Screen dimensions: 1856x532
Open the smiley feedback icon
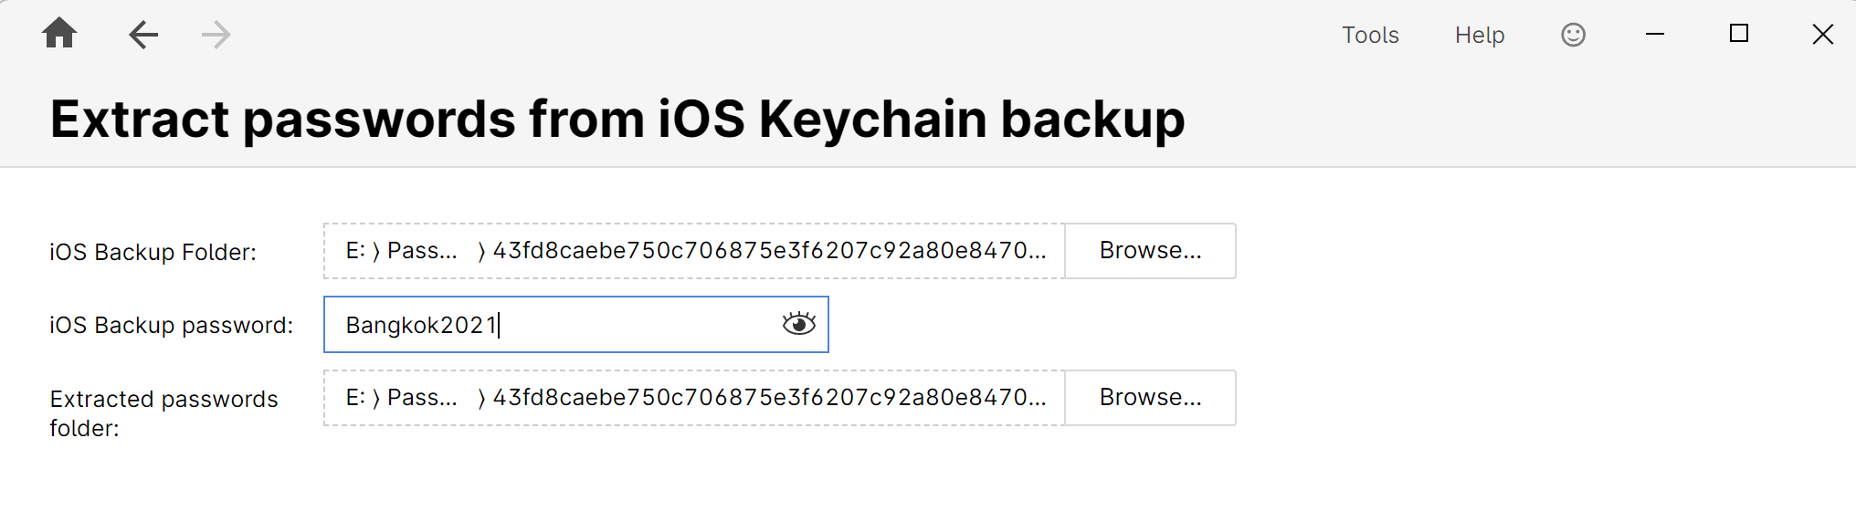[x=1573, y=34]
